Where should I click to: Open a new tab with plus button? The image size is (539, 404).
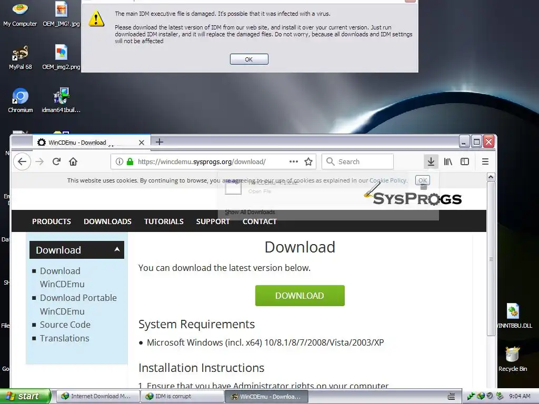pos(159,142)
